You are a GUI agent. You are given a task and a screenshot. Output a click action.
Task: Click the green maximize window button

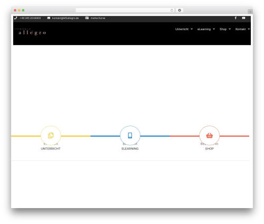tap(23, 11)
